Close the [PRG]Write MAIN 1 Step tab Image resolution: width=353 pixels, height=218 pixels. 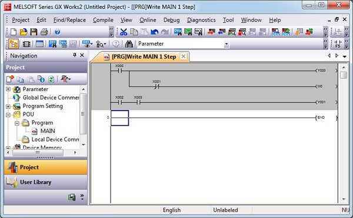point(184,56)
